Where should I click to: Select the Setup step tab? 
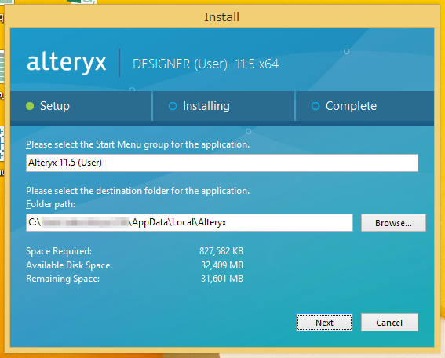pyautogui.click(x=81, y=106)
